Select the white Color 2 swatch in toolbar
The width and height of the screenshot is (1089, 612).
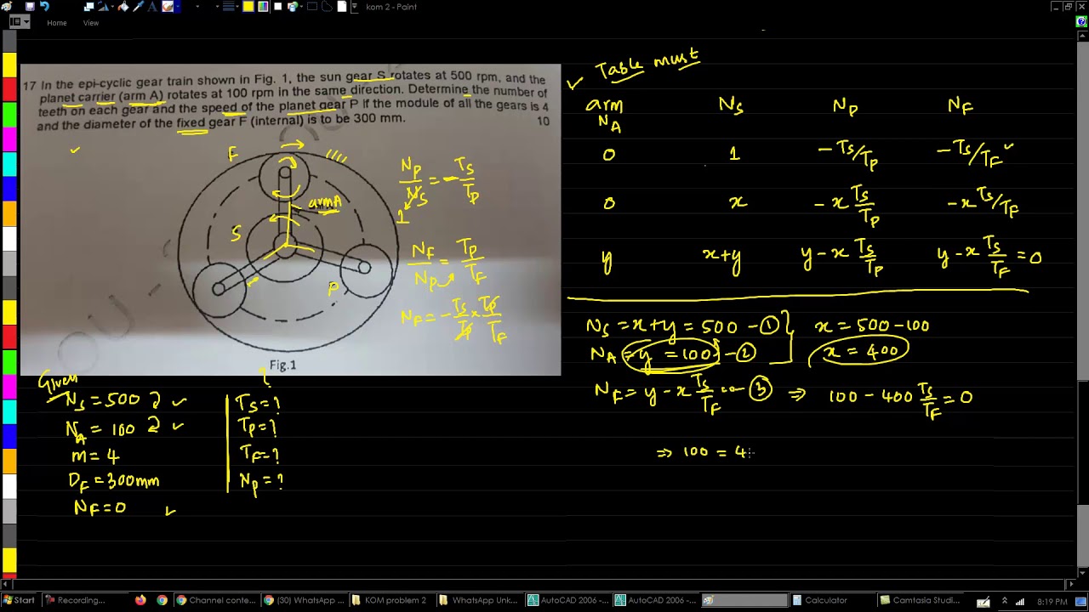click(277, 6)
